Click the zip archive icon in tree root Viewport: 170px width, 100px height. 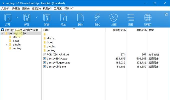click(x=2, y=30)
